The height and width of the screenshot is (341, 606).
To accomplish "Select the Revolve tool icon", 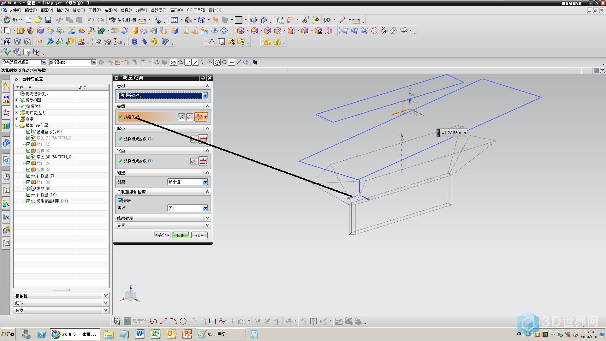I will (x=30, y=31).
